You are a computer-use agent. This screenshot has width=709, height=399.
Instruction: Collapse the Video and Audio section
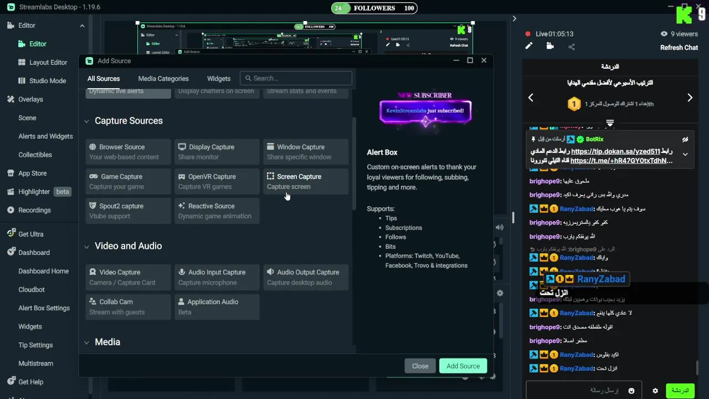[x=86, y=247]
